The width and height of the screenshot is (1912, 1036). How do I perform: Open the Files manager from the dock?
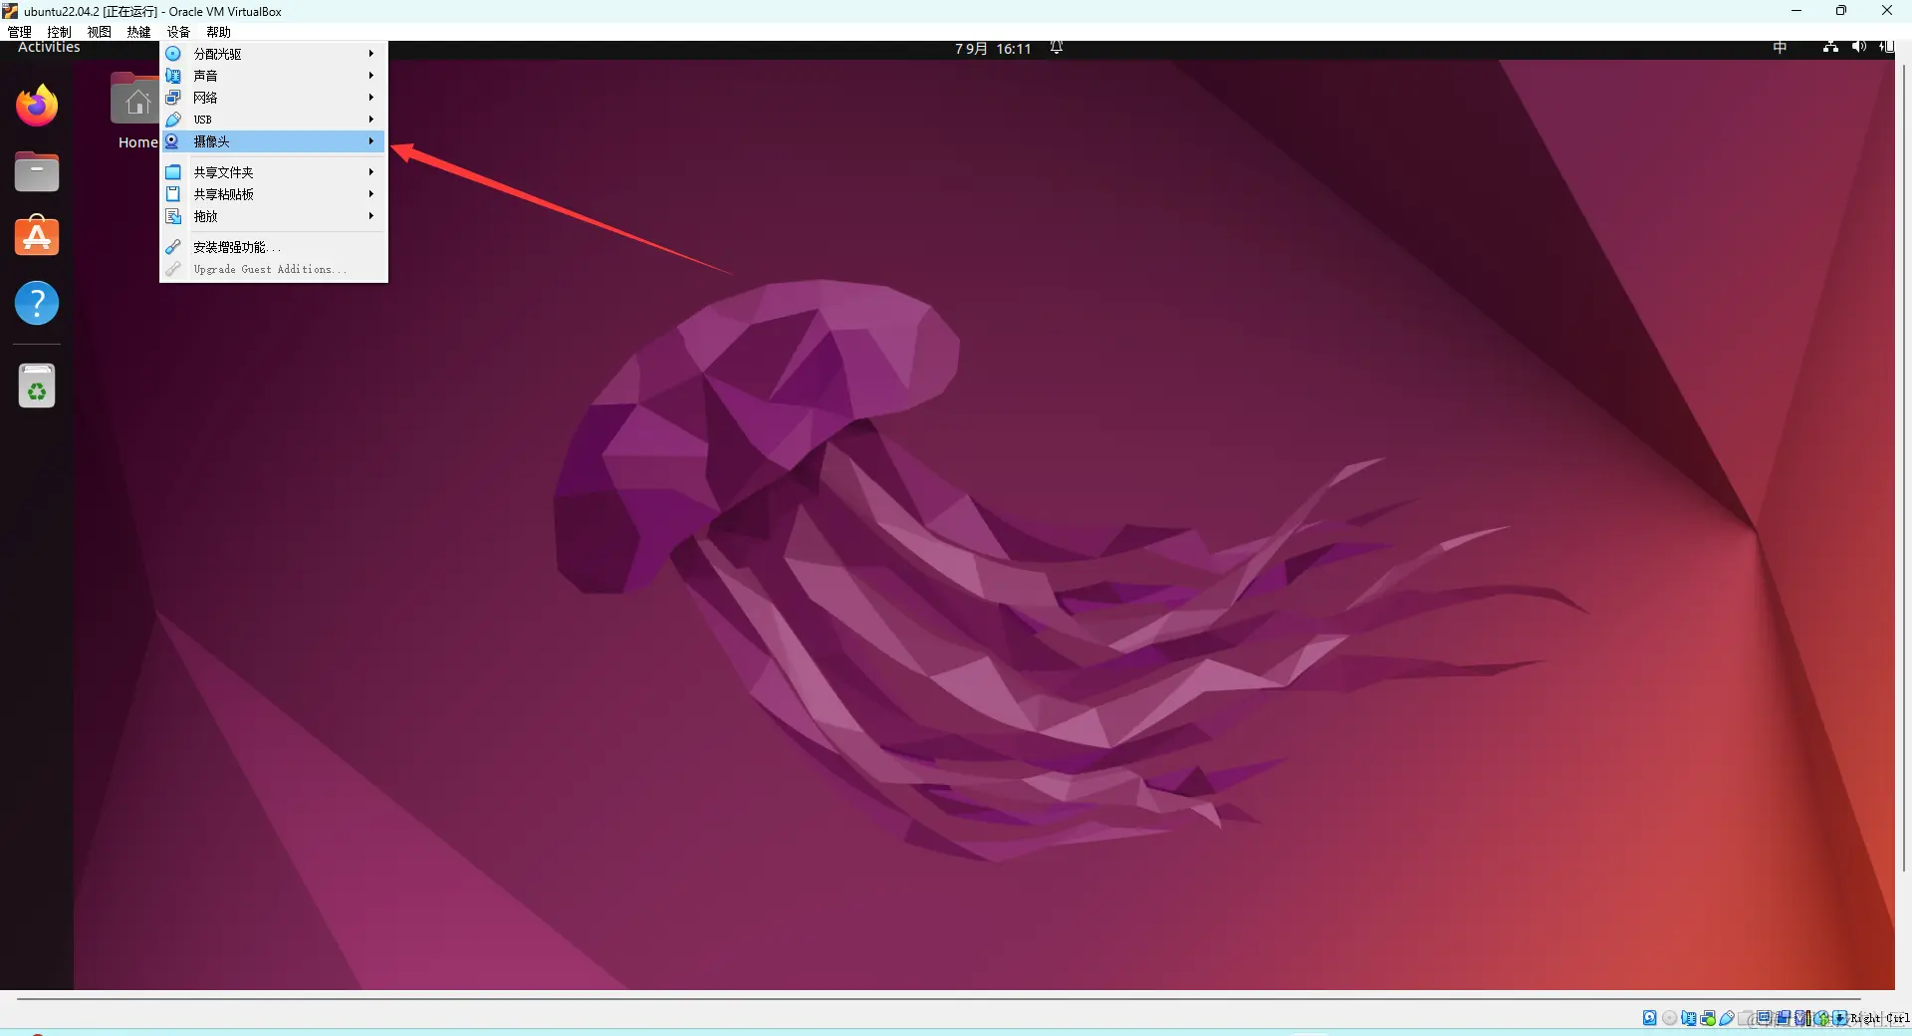37,171
